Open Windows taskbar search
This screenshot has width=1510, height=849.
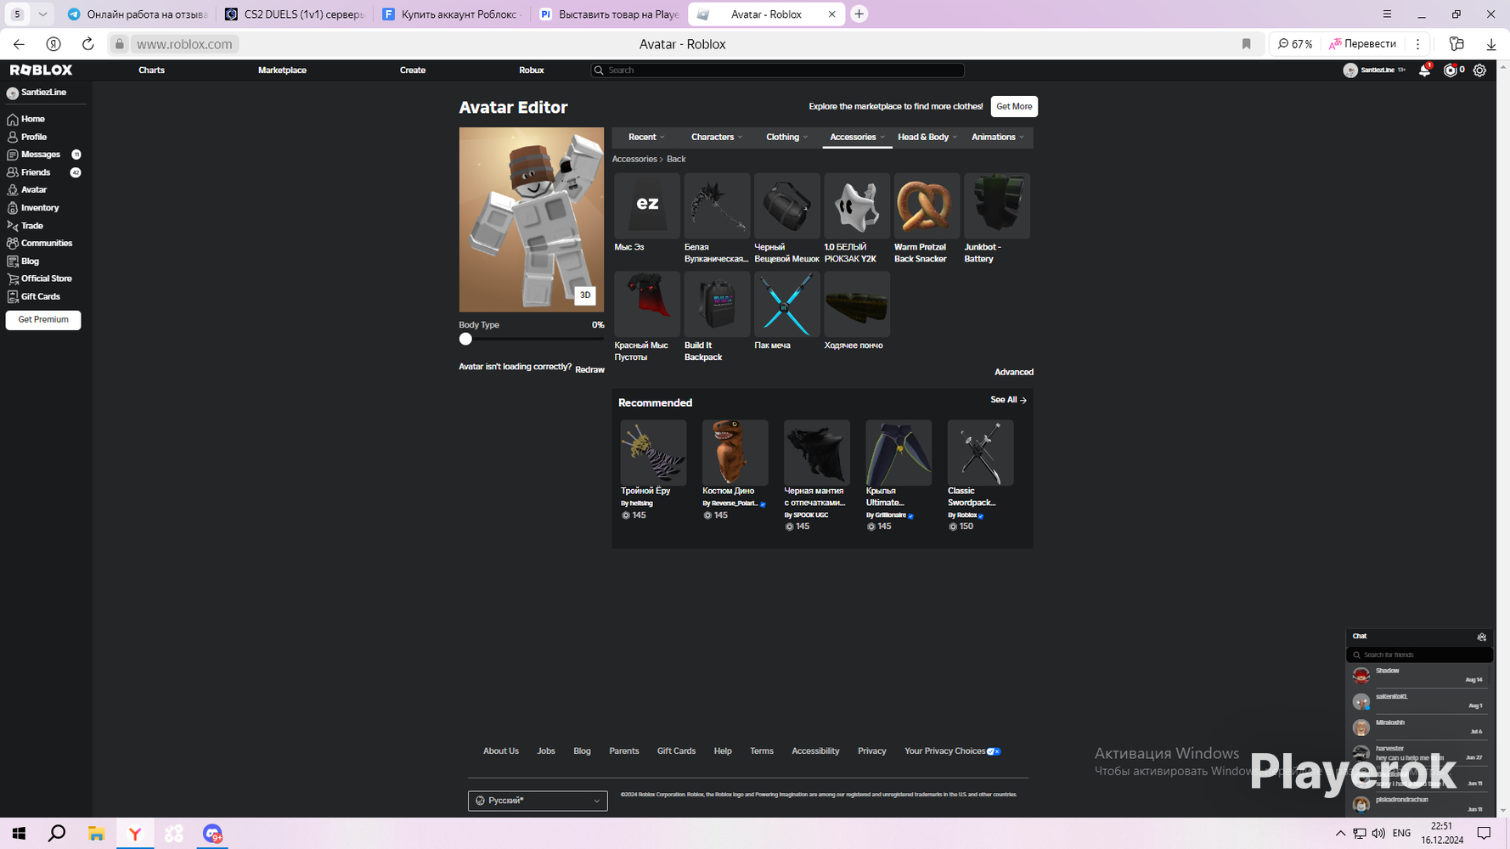[x=57, y=834]
